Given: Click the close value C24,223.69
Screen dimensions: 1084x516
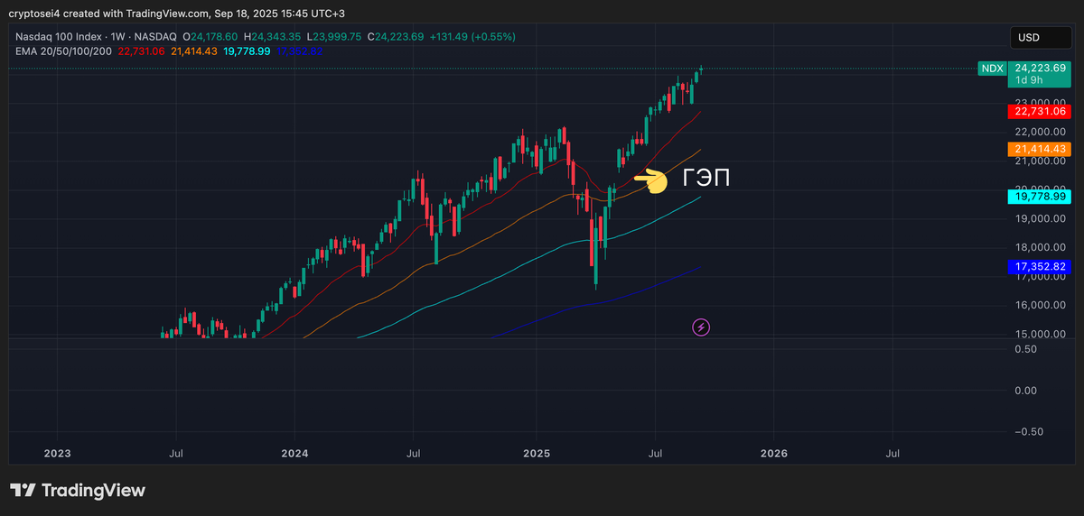Looking at the screenshot, I should (396, 37).
